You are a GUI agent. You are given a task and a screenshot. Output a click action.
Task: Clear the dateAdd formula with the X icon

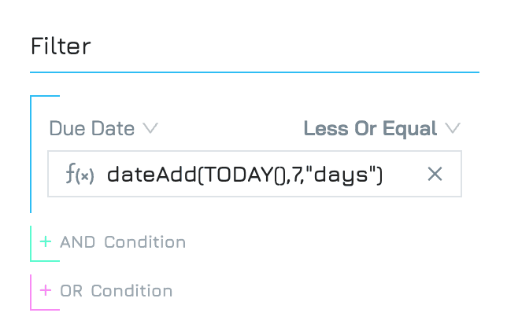pyautogui.click(x=435, y=174)
